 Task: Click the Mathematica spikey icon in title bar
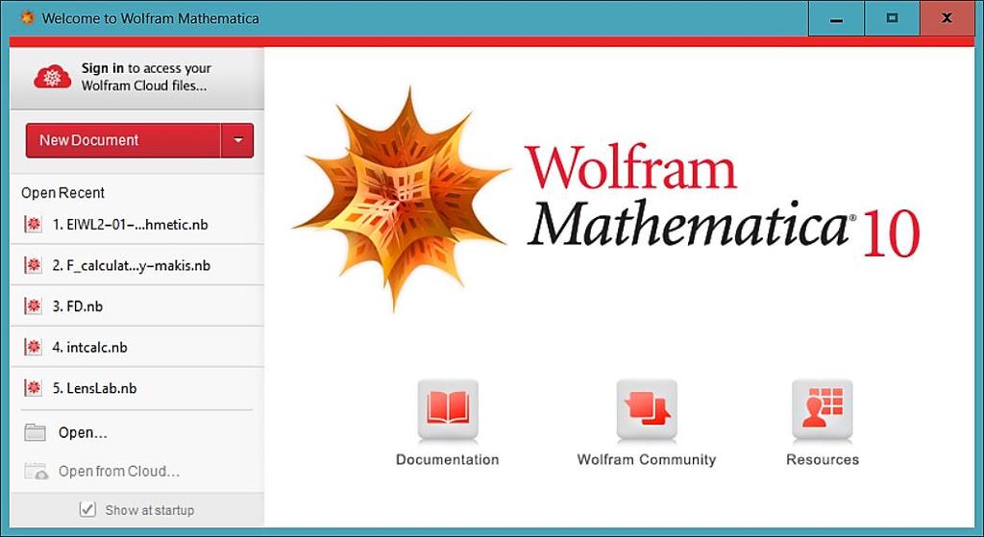pos(27,17)
